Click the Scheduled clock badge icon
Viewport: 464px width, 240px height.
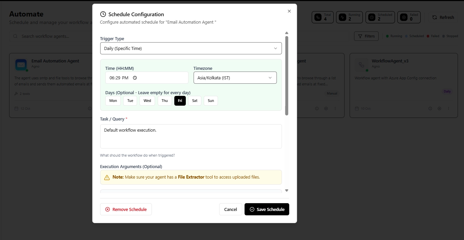(372, 17)
